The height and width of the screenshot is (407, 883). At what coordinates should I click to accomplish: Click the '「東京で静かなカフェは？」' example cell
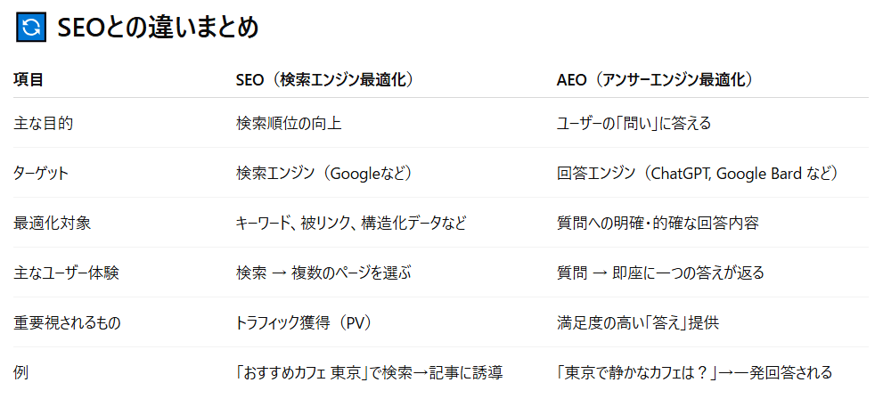694,372
